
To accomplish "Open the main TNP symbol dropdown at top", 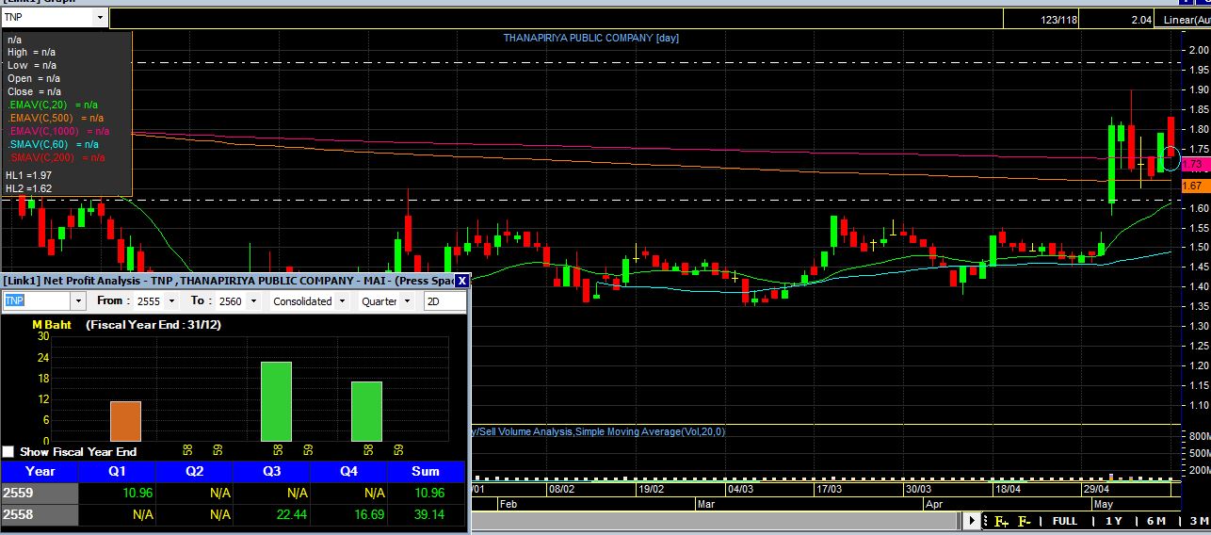I will pos(101,17).
